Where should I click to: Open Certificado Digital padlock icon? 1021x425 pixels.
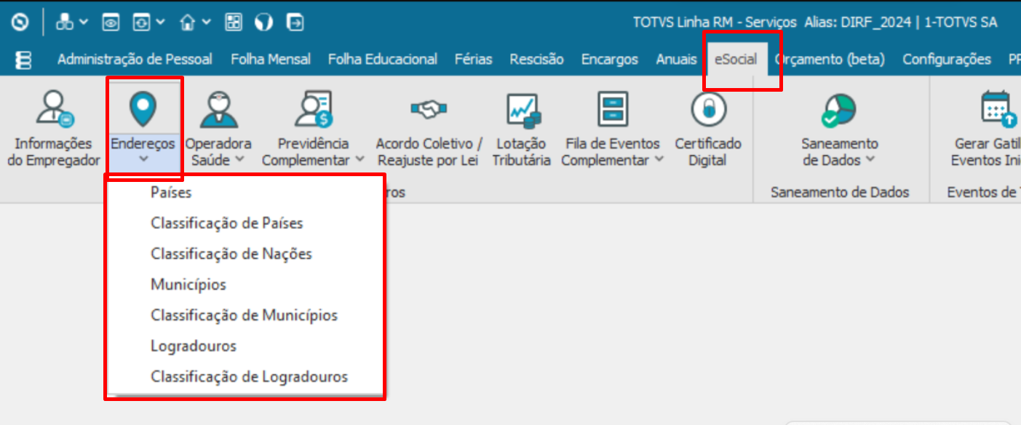(707, 109)
